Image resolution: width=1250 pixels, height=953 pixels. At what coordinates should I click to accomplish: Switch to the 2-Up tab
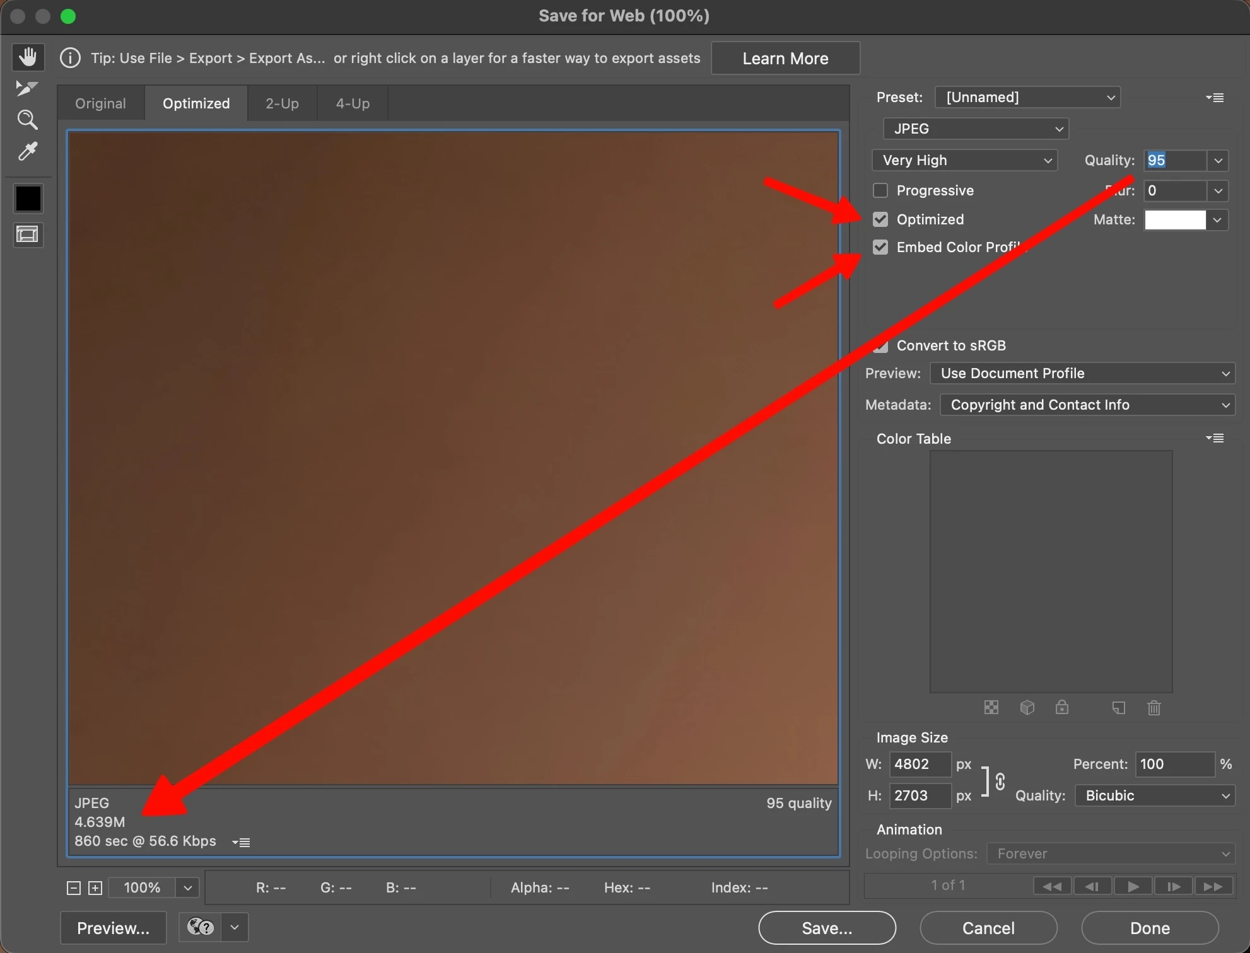coord(282,103)
